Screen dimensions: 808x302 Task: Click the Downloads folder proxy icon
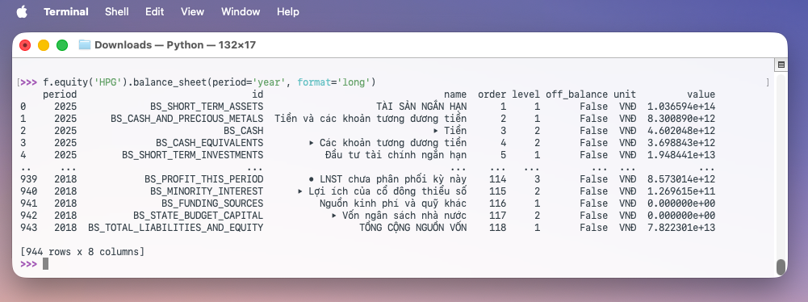click(85, 45)
